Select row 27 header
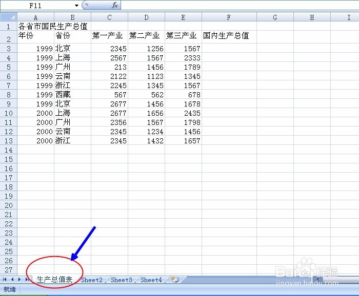 click(x=9, y=270)
